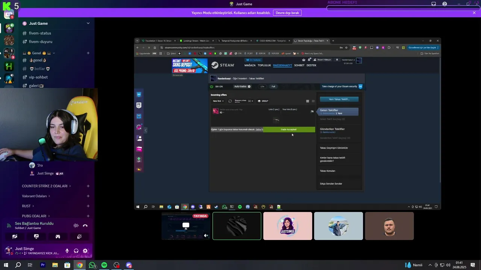Open SOHBET menu in Steam header
This screenshot has width=481, height=270.
pyautogui.click(x=299, y=65)
